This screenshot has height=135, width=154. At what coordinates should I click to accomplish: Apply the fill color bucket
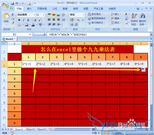[x=27, y=25]
